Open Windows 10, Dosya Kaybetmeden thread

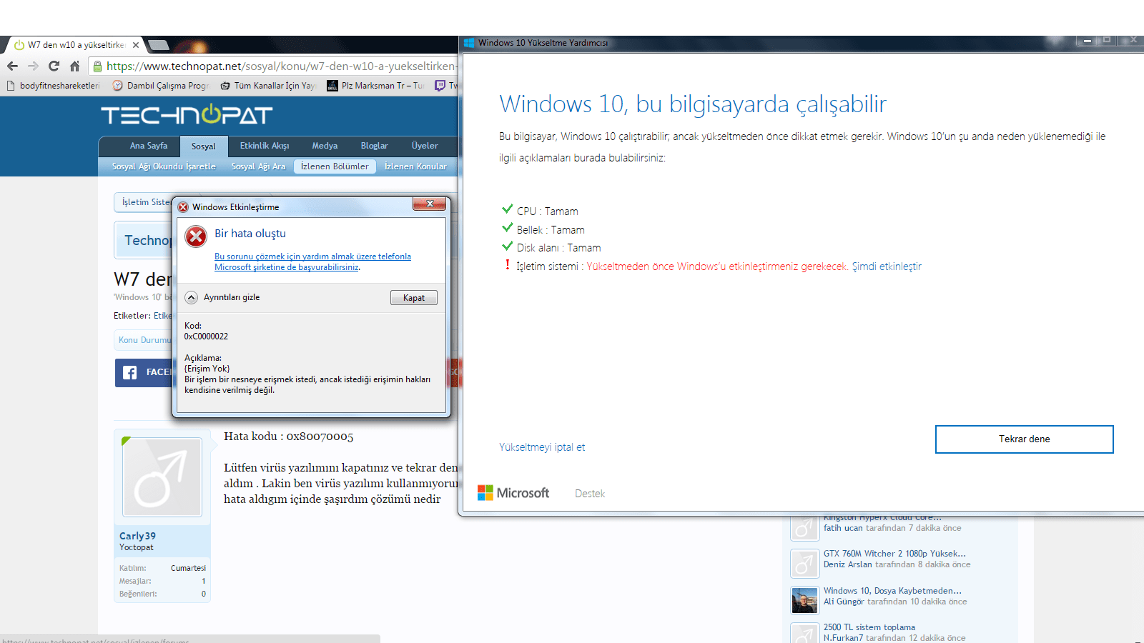point(892,591)
